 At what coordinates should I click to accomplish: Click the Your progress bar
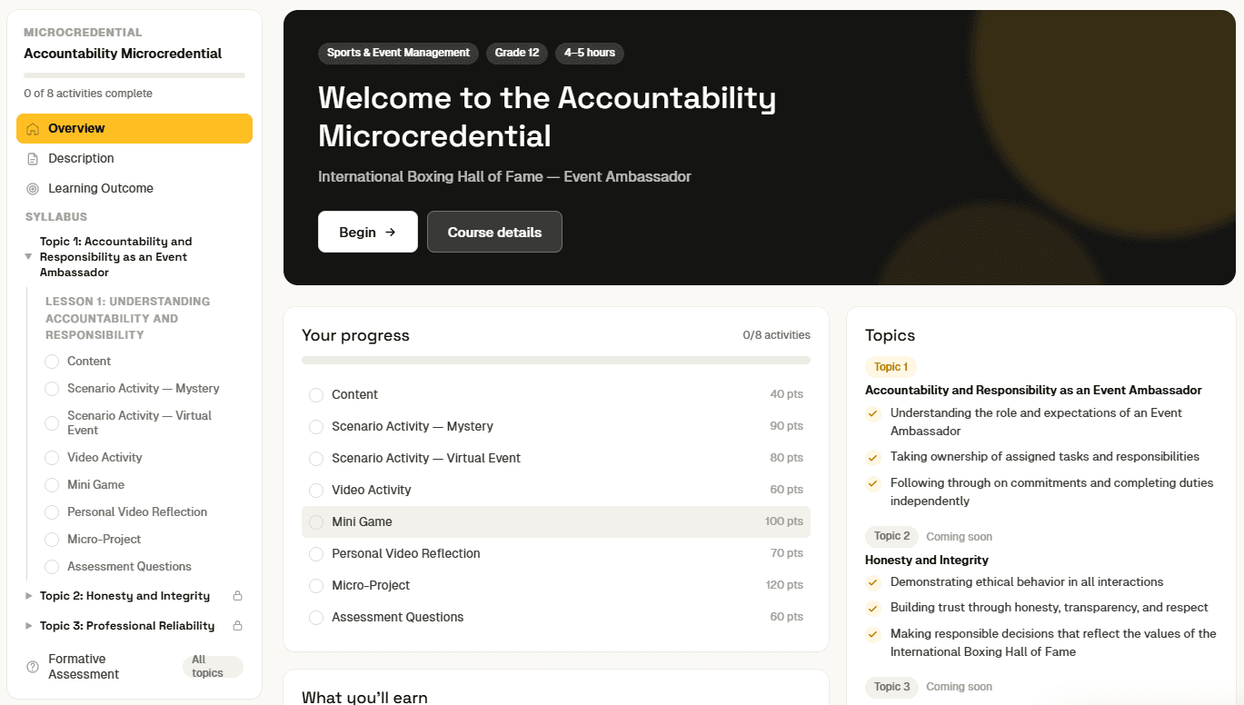point(556,361)
